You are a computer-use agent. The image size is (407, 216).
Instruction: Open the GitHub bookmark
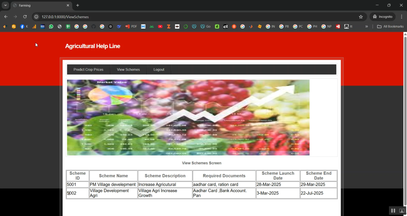pos(94,27)
